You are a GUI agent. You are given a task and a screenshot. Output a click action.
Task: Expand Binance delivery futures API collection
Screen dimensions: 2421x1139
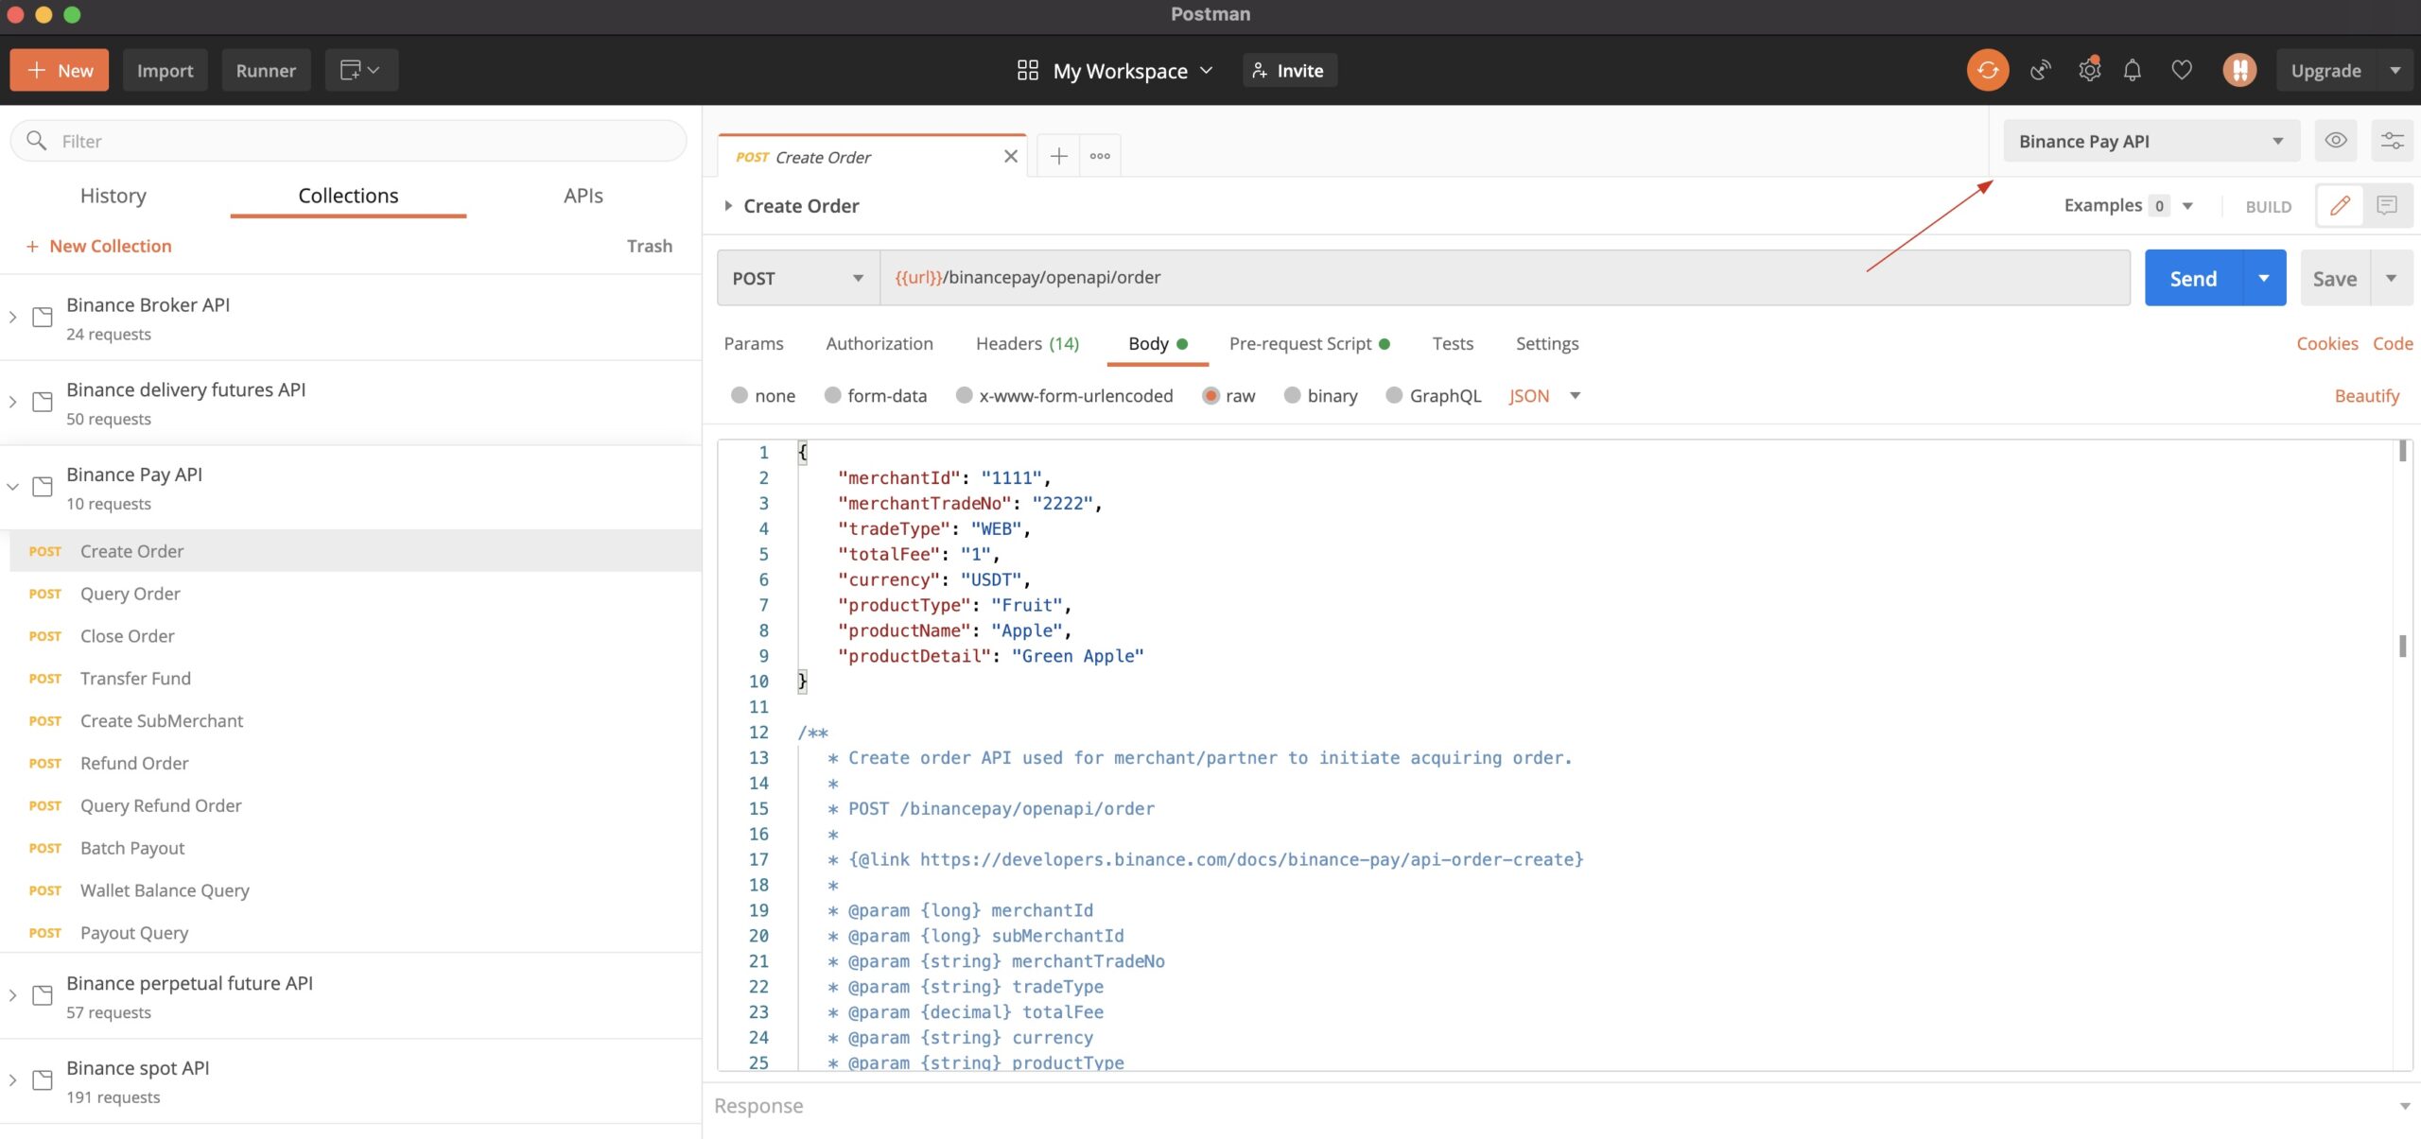coord(12,402)
